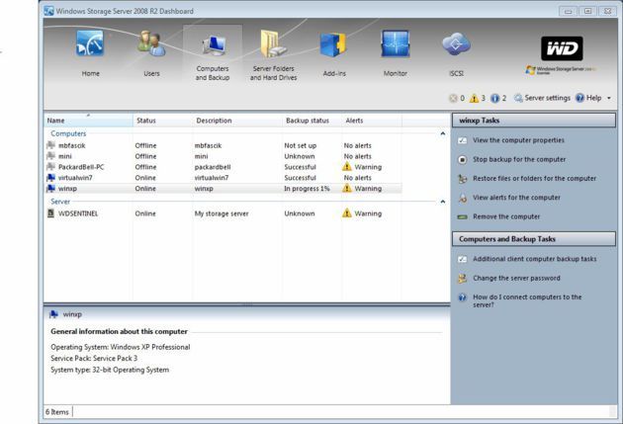This screenshot has height=424, width=623.
Task: Remove the computer
Action: pyautogui.click(x=506, y=216)
